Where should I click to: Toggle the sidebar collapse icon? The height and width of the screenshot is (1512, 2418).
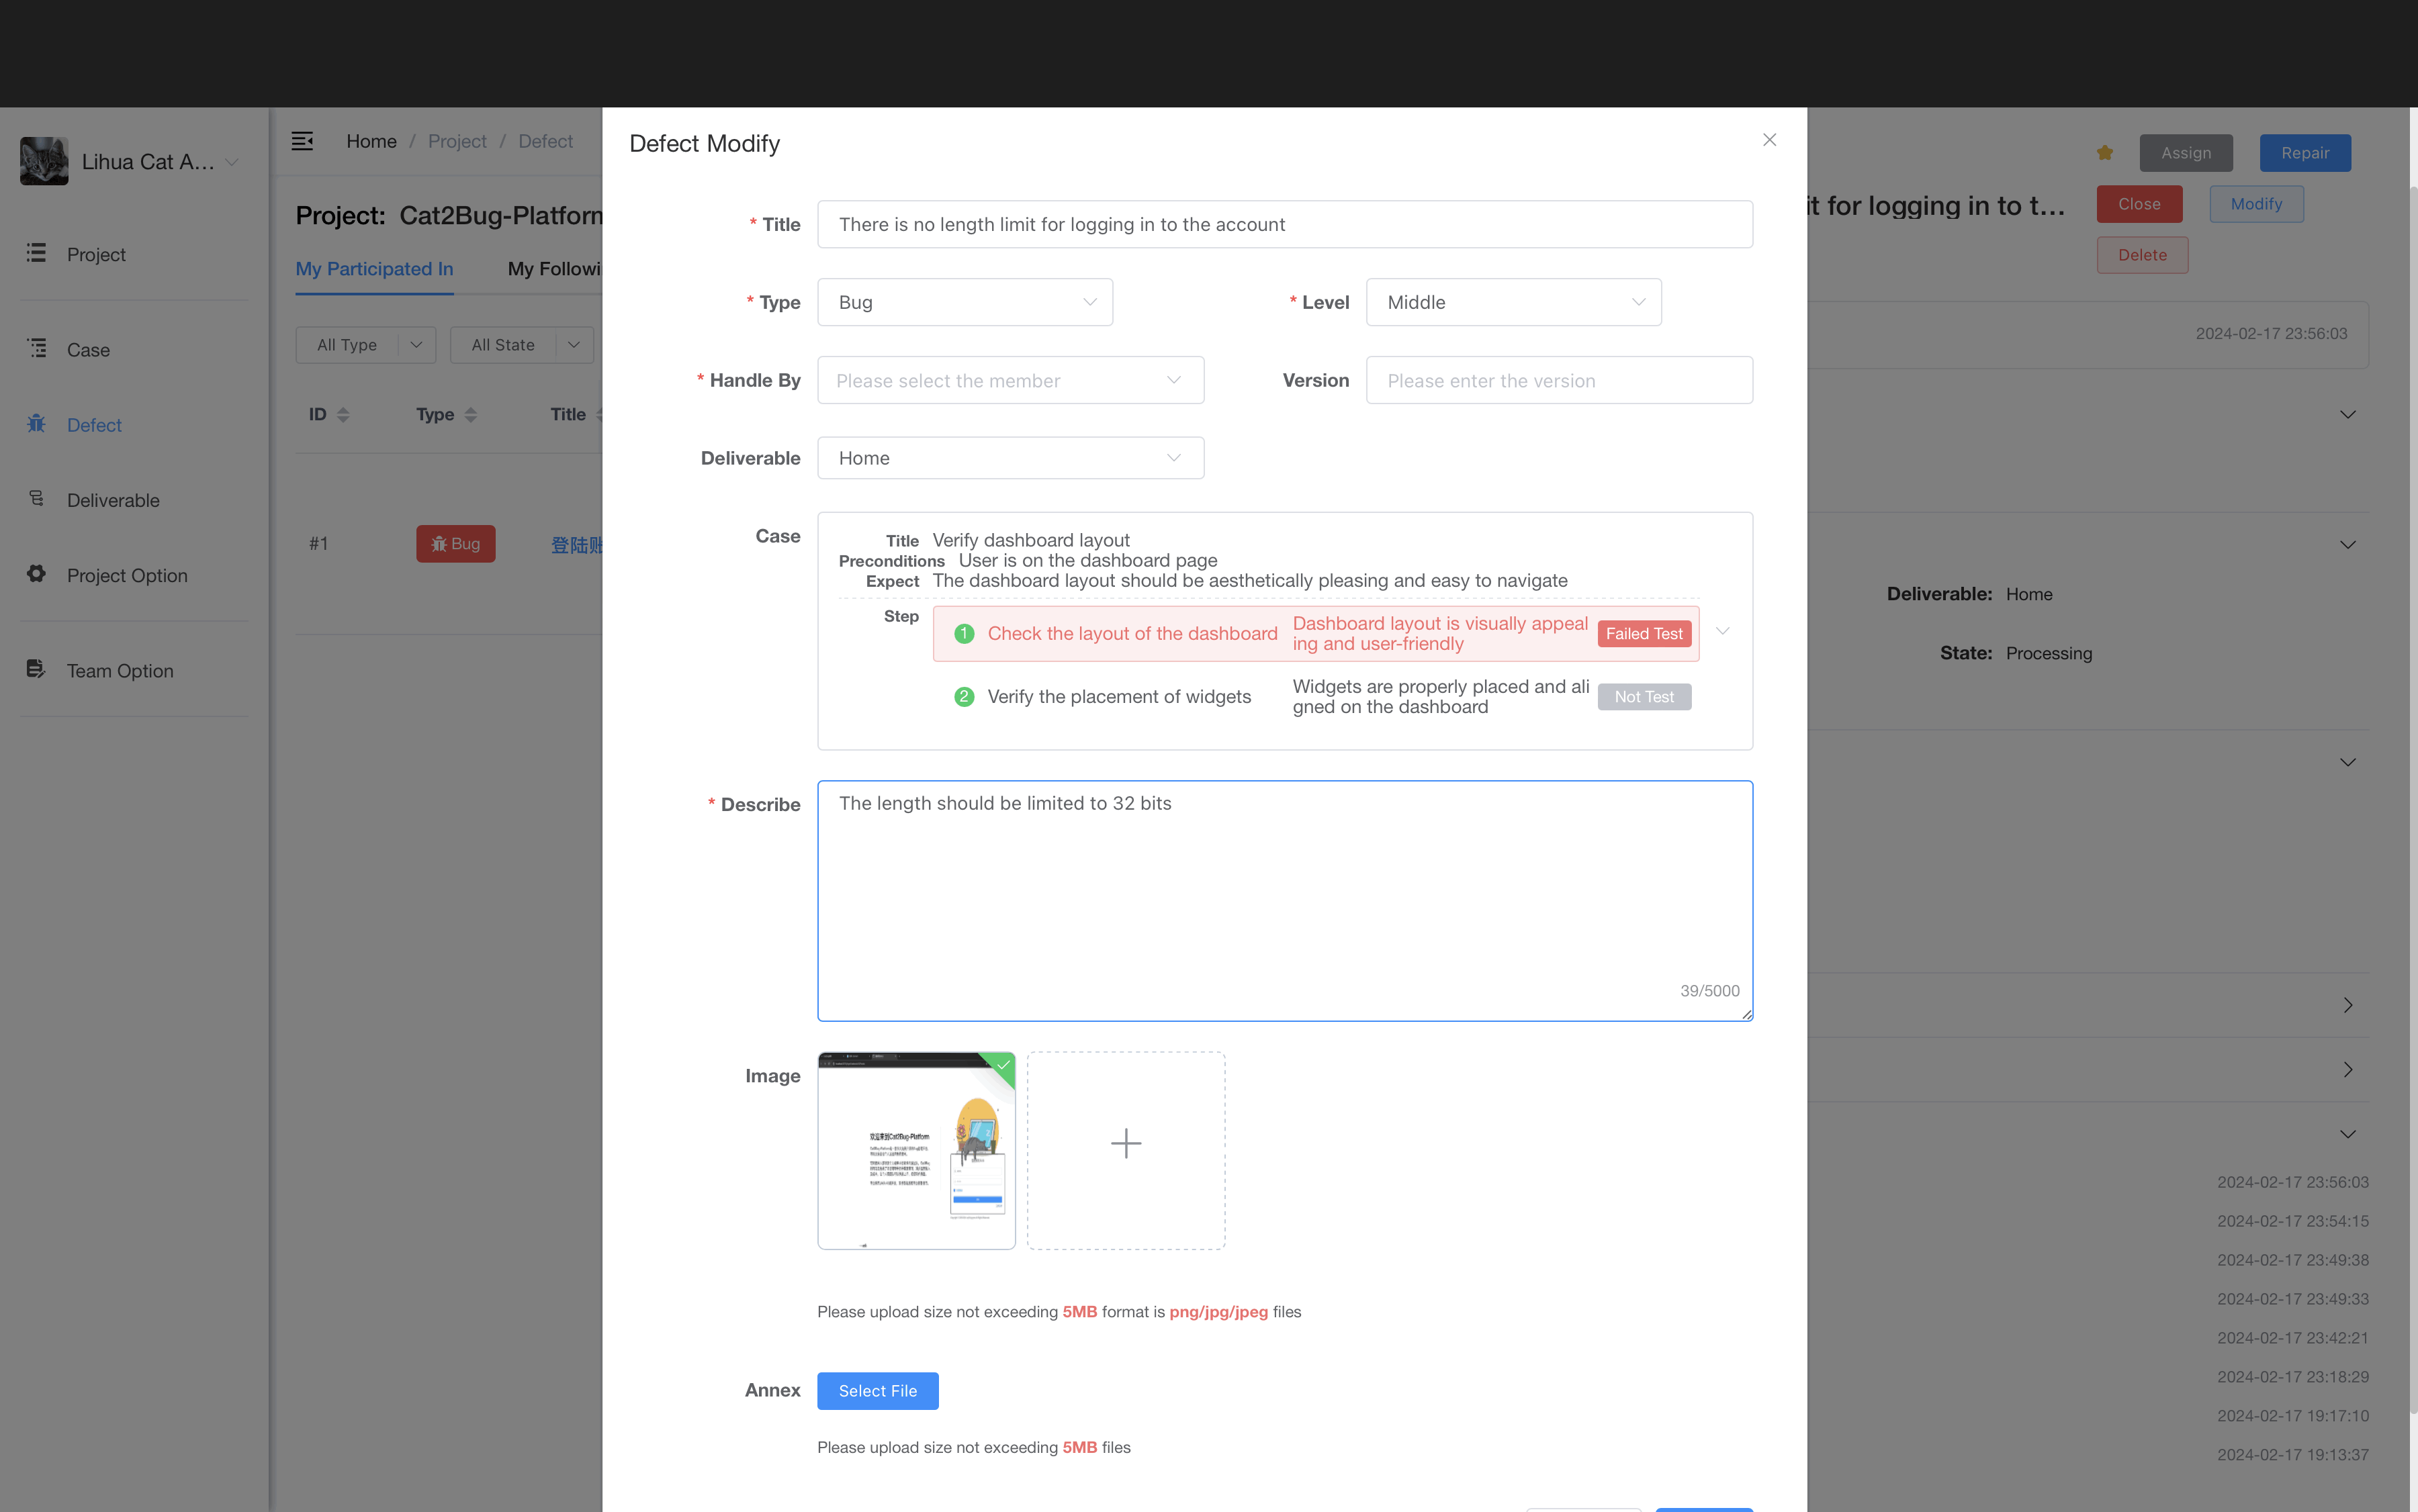[302, 141]
